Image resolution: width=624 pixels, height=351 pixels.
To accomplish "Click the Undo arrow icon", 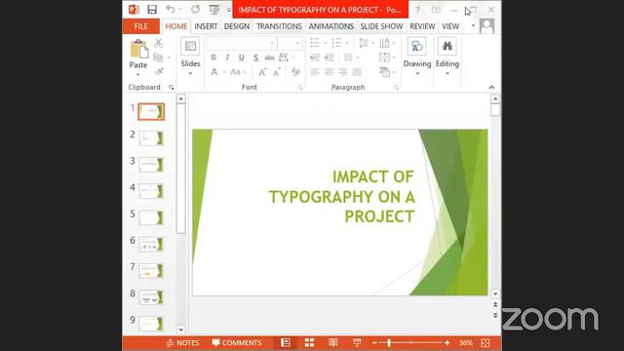I will point(171,9).
